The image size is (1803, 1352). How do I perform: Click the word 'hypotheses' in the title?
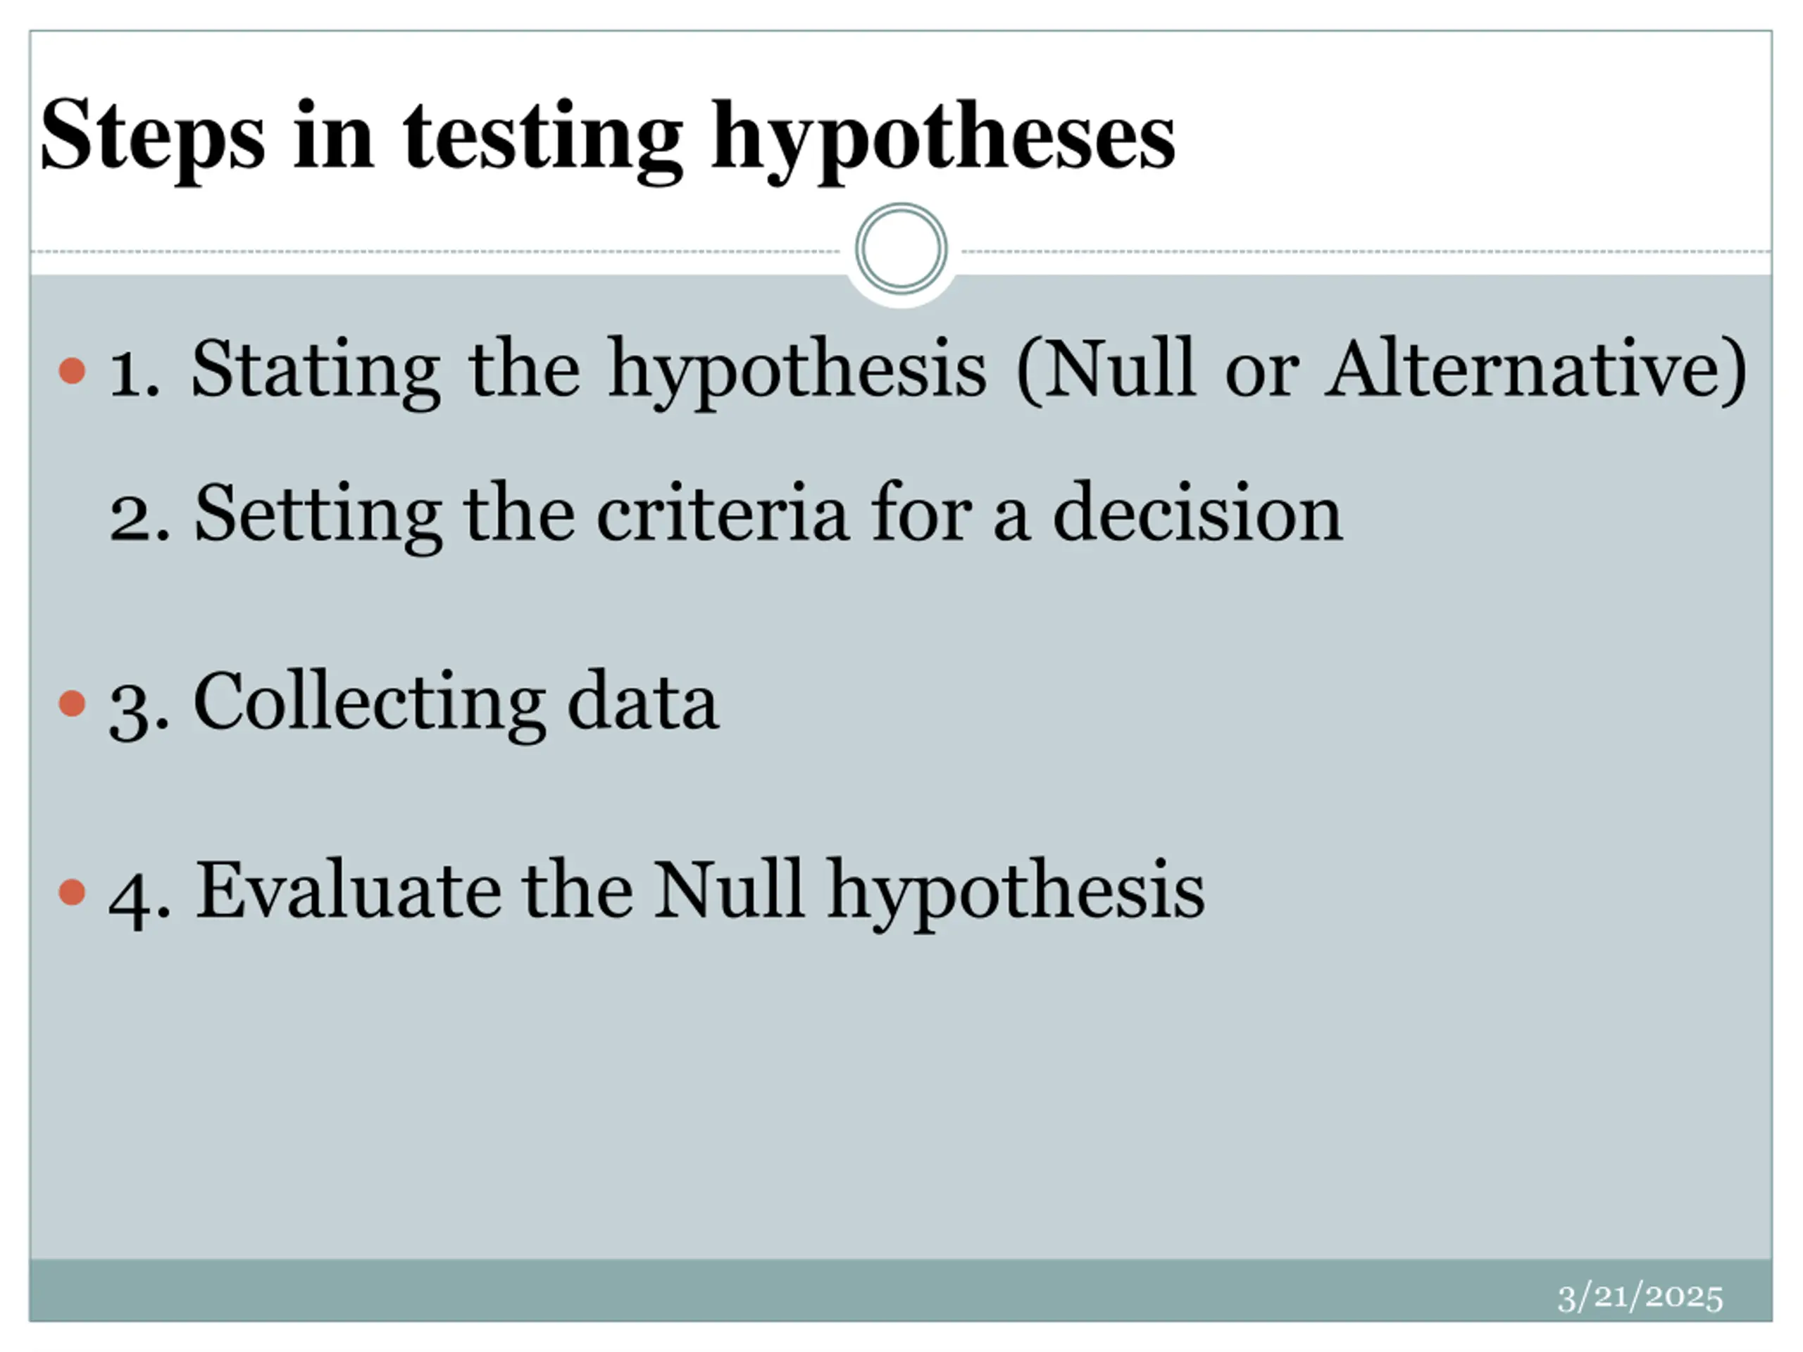click(x=944, y=140)
